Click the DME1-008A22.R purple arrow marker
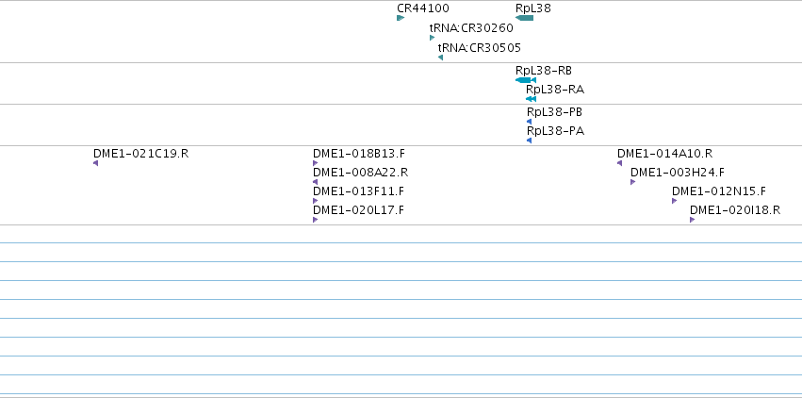The height and width of the screenshot is (398, 802). 315,182
